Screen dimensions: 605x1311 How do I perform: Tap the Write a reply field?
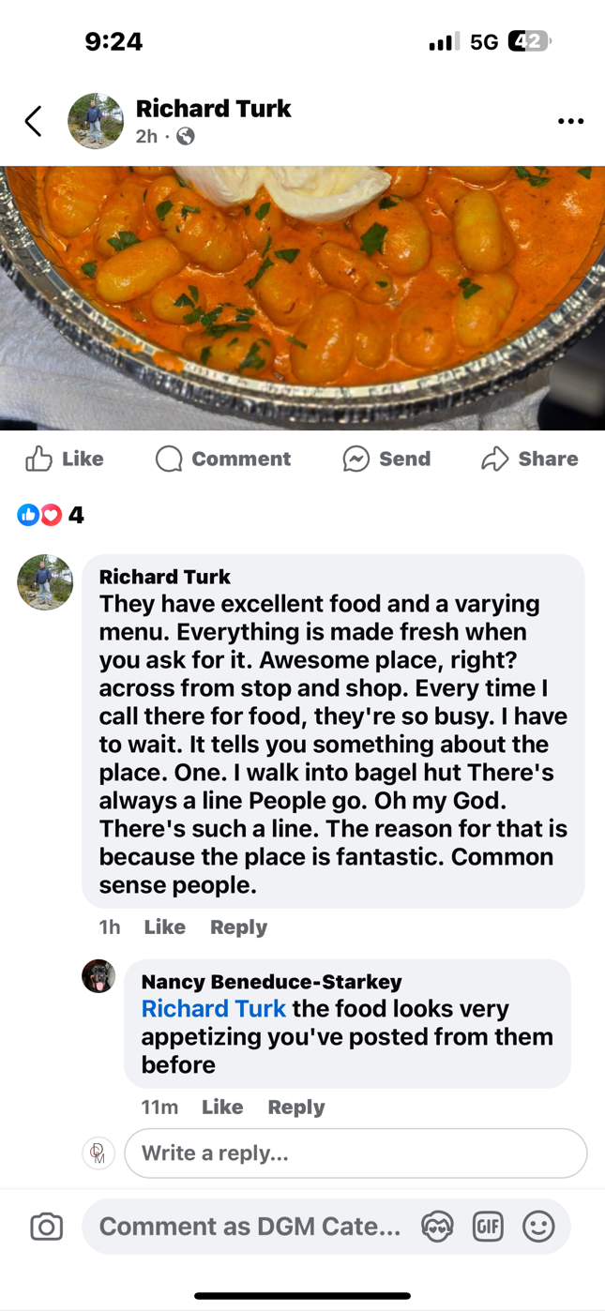pyautogui.click(x=355, y=1153)
